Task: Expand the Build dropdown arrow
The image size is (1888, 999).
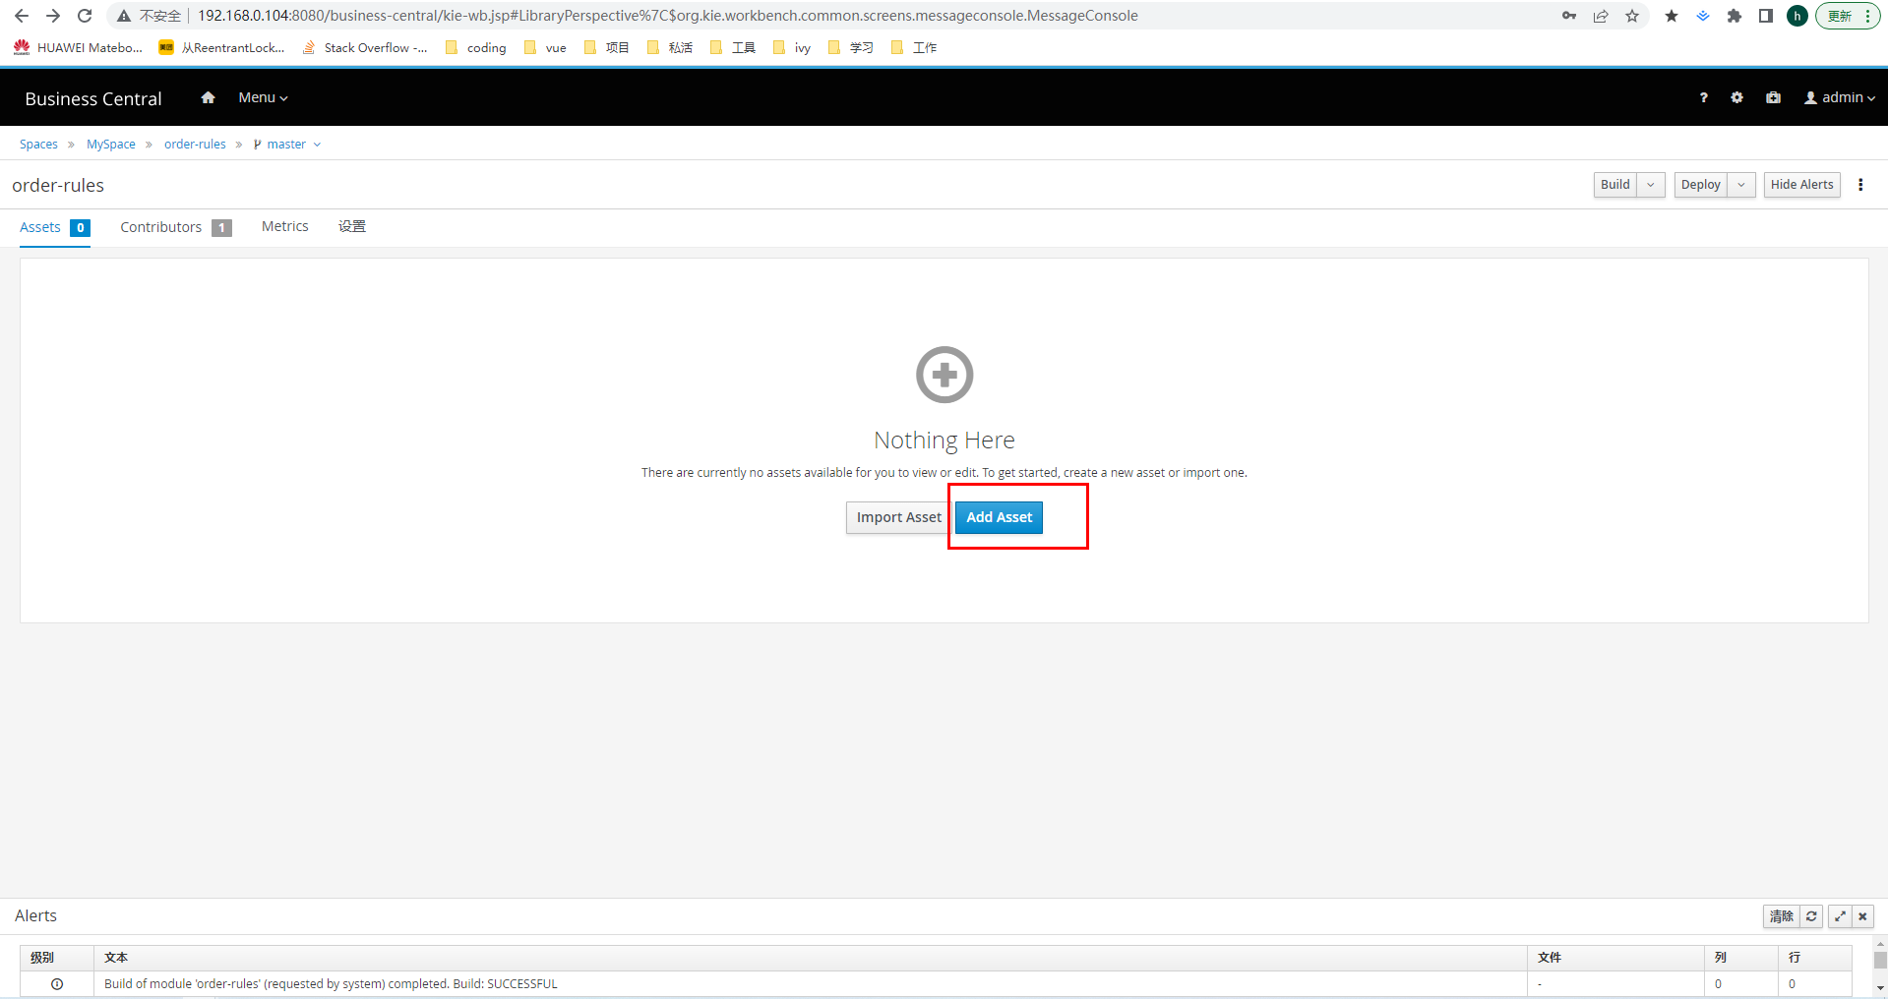Action: coord(1651,185)
